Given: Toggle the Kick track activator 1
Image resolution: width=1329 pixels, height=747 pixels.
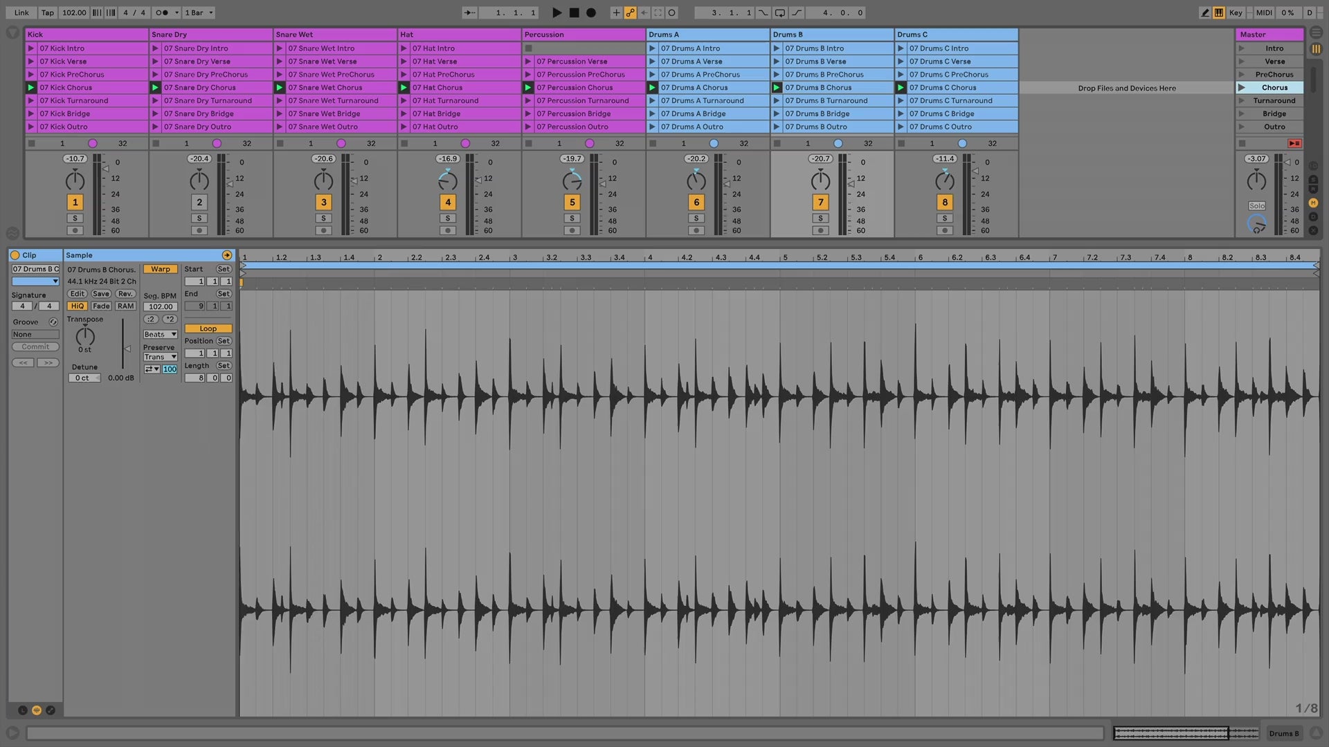Looking at the screenshot, I should click(x=75, y=202).
